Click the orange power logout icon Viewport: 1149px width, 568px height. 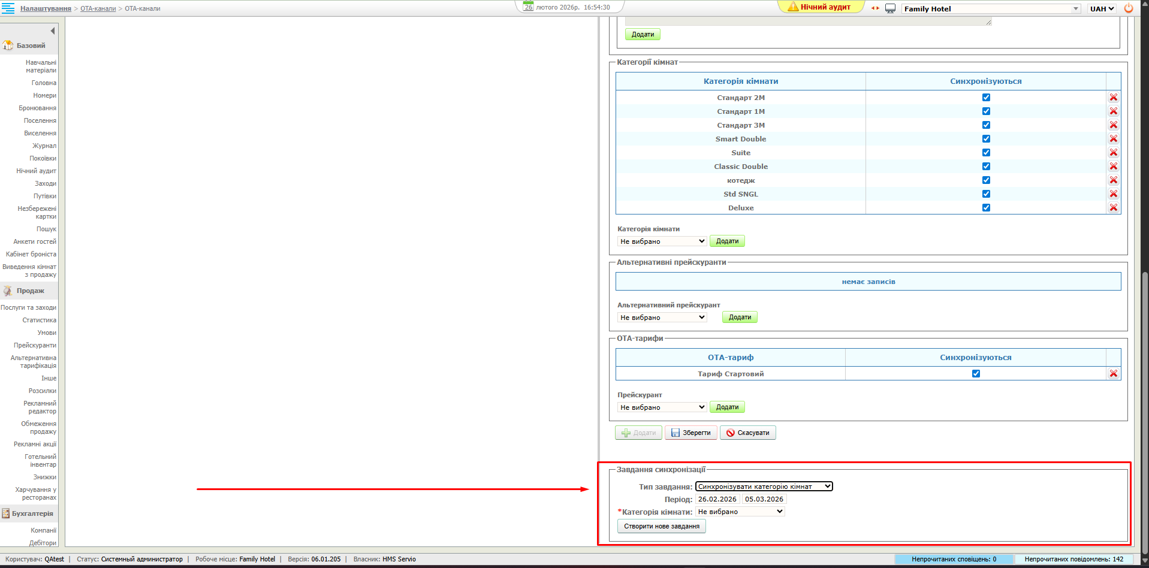[1129, 8]
